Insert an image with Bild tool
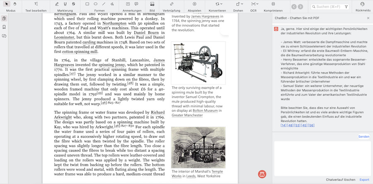 click(152, 4)
